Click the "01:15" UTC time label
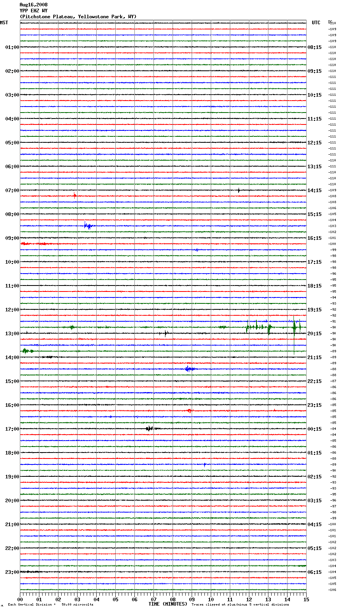The width and height of the screenshot is (338, 610). (x=315, y=453)
